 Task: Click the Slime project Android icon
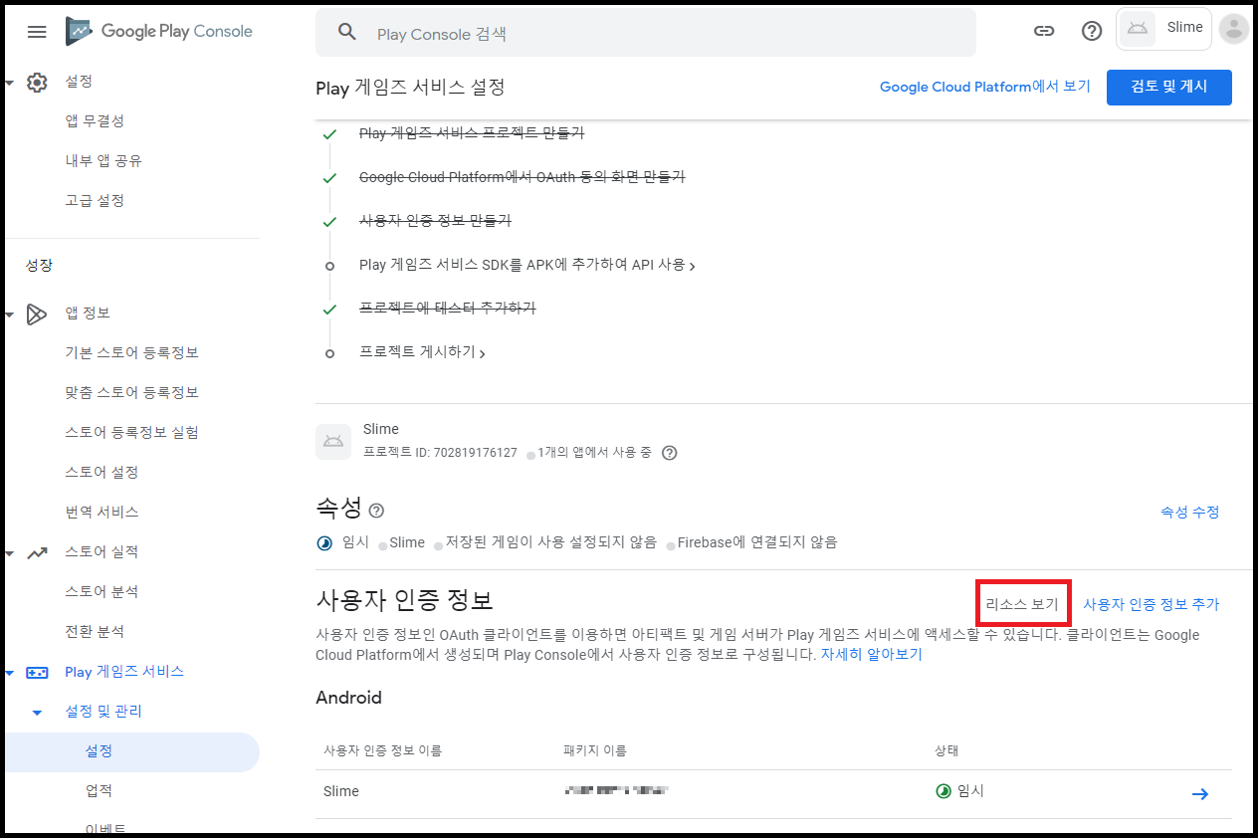(333, 442)
